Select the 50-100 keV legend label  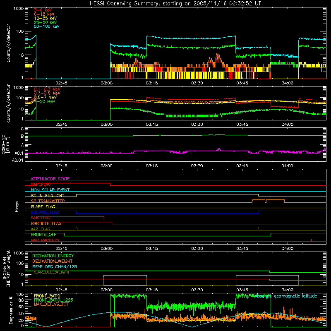pos(47,26)
